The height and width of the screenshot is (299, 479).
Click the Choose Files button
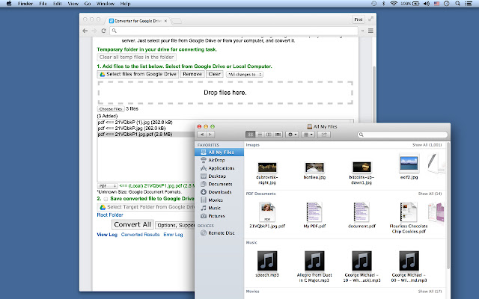[x=111, y=109]
